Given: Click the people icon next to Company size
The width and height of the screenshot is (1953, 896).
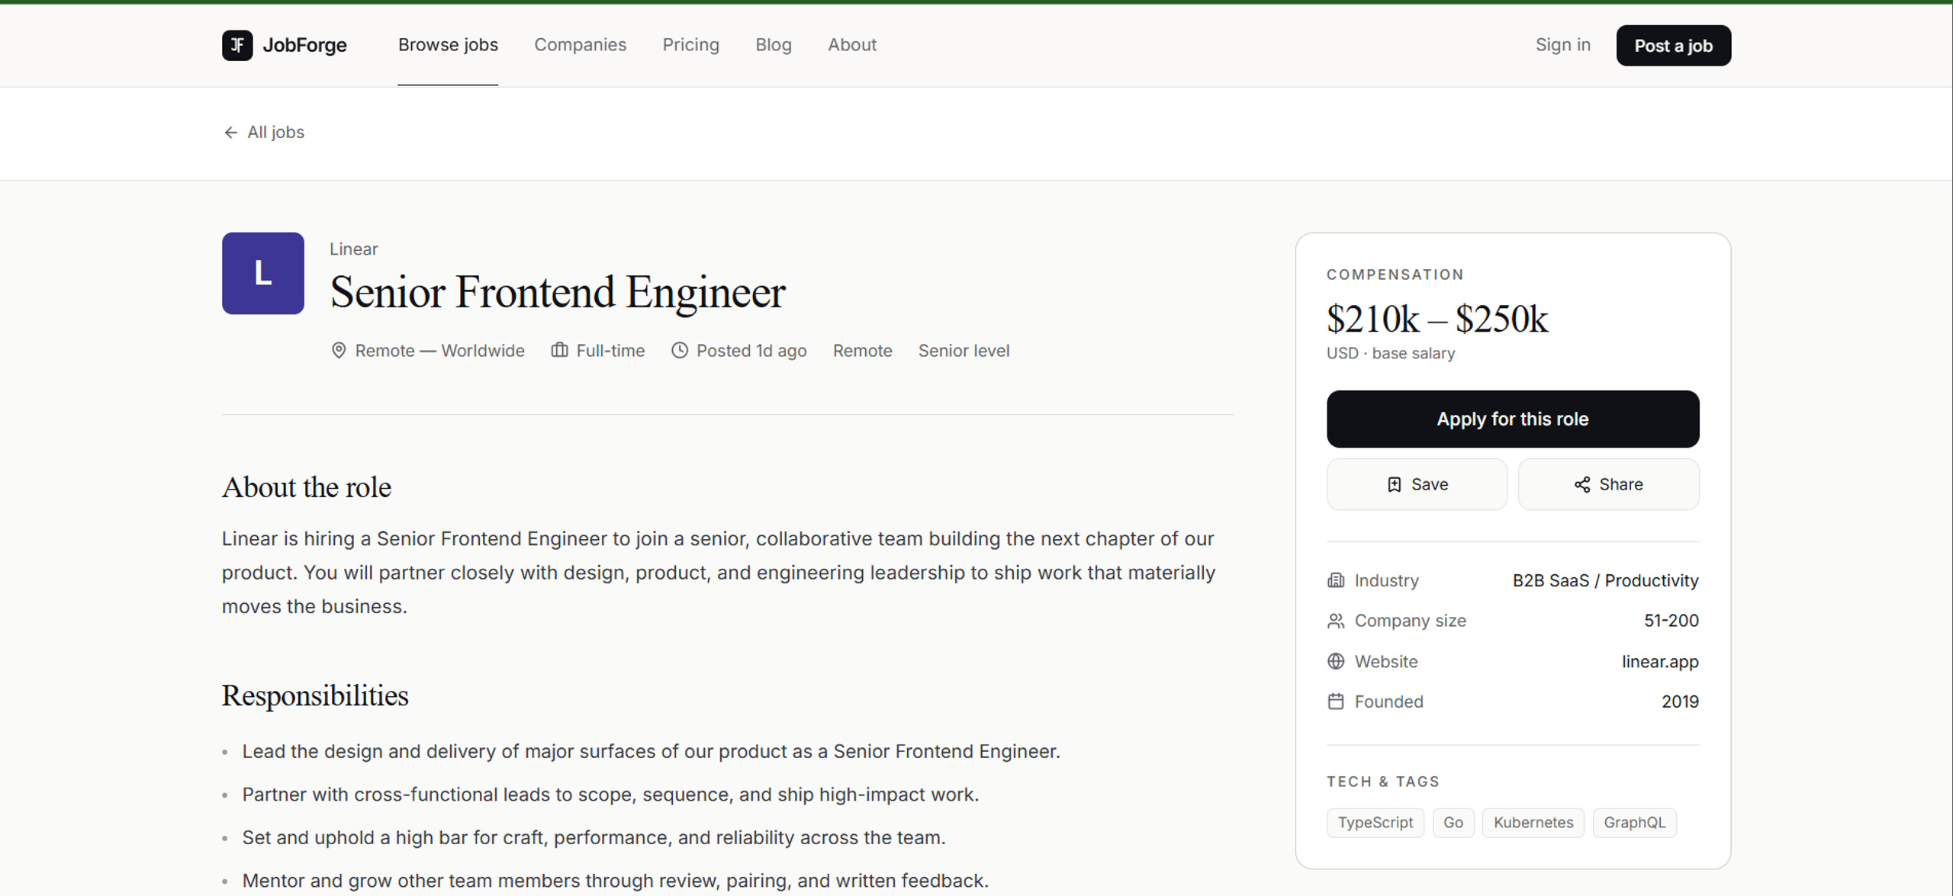Looking at the screenshot, I should (1336, 621).
